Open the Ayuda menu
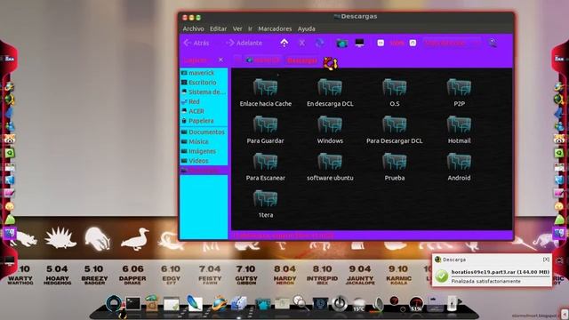 (x=306, y=28)
